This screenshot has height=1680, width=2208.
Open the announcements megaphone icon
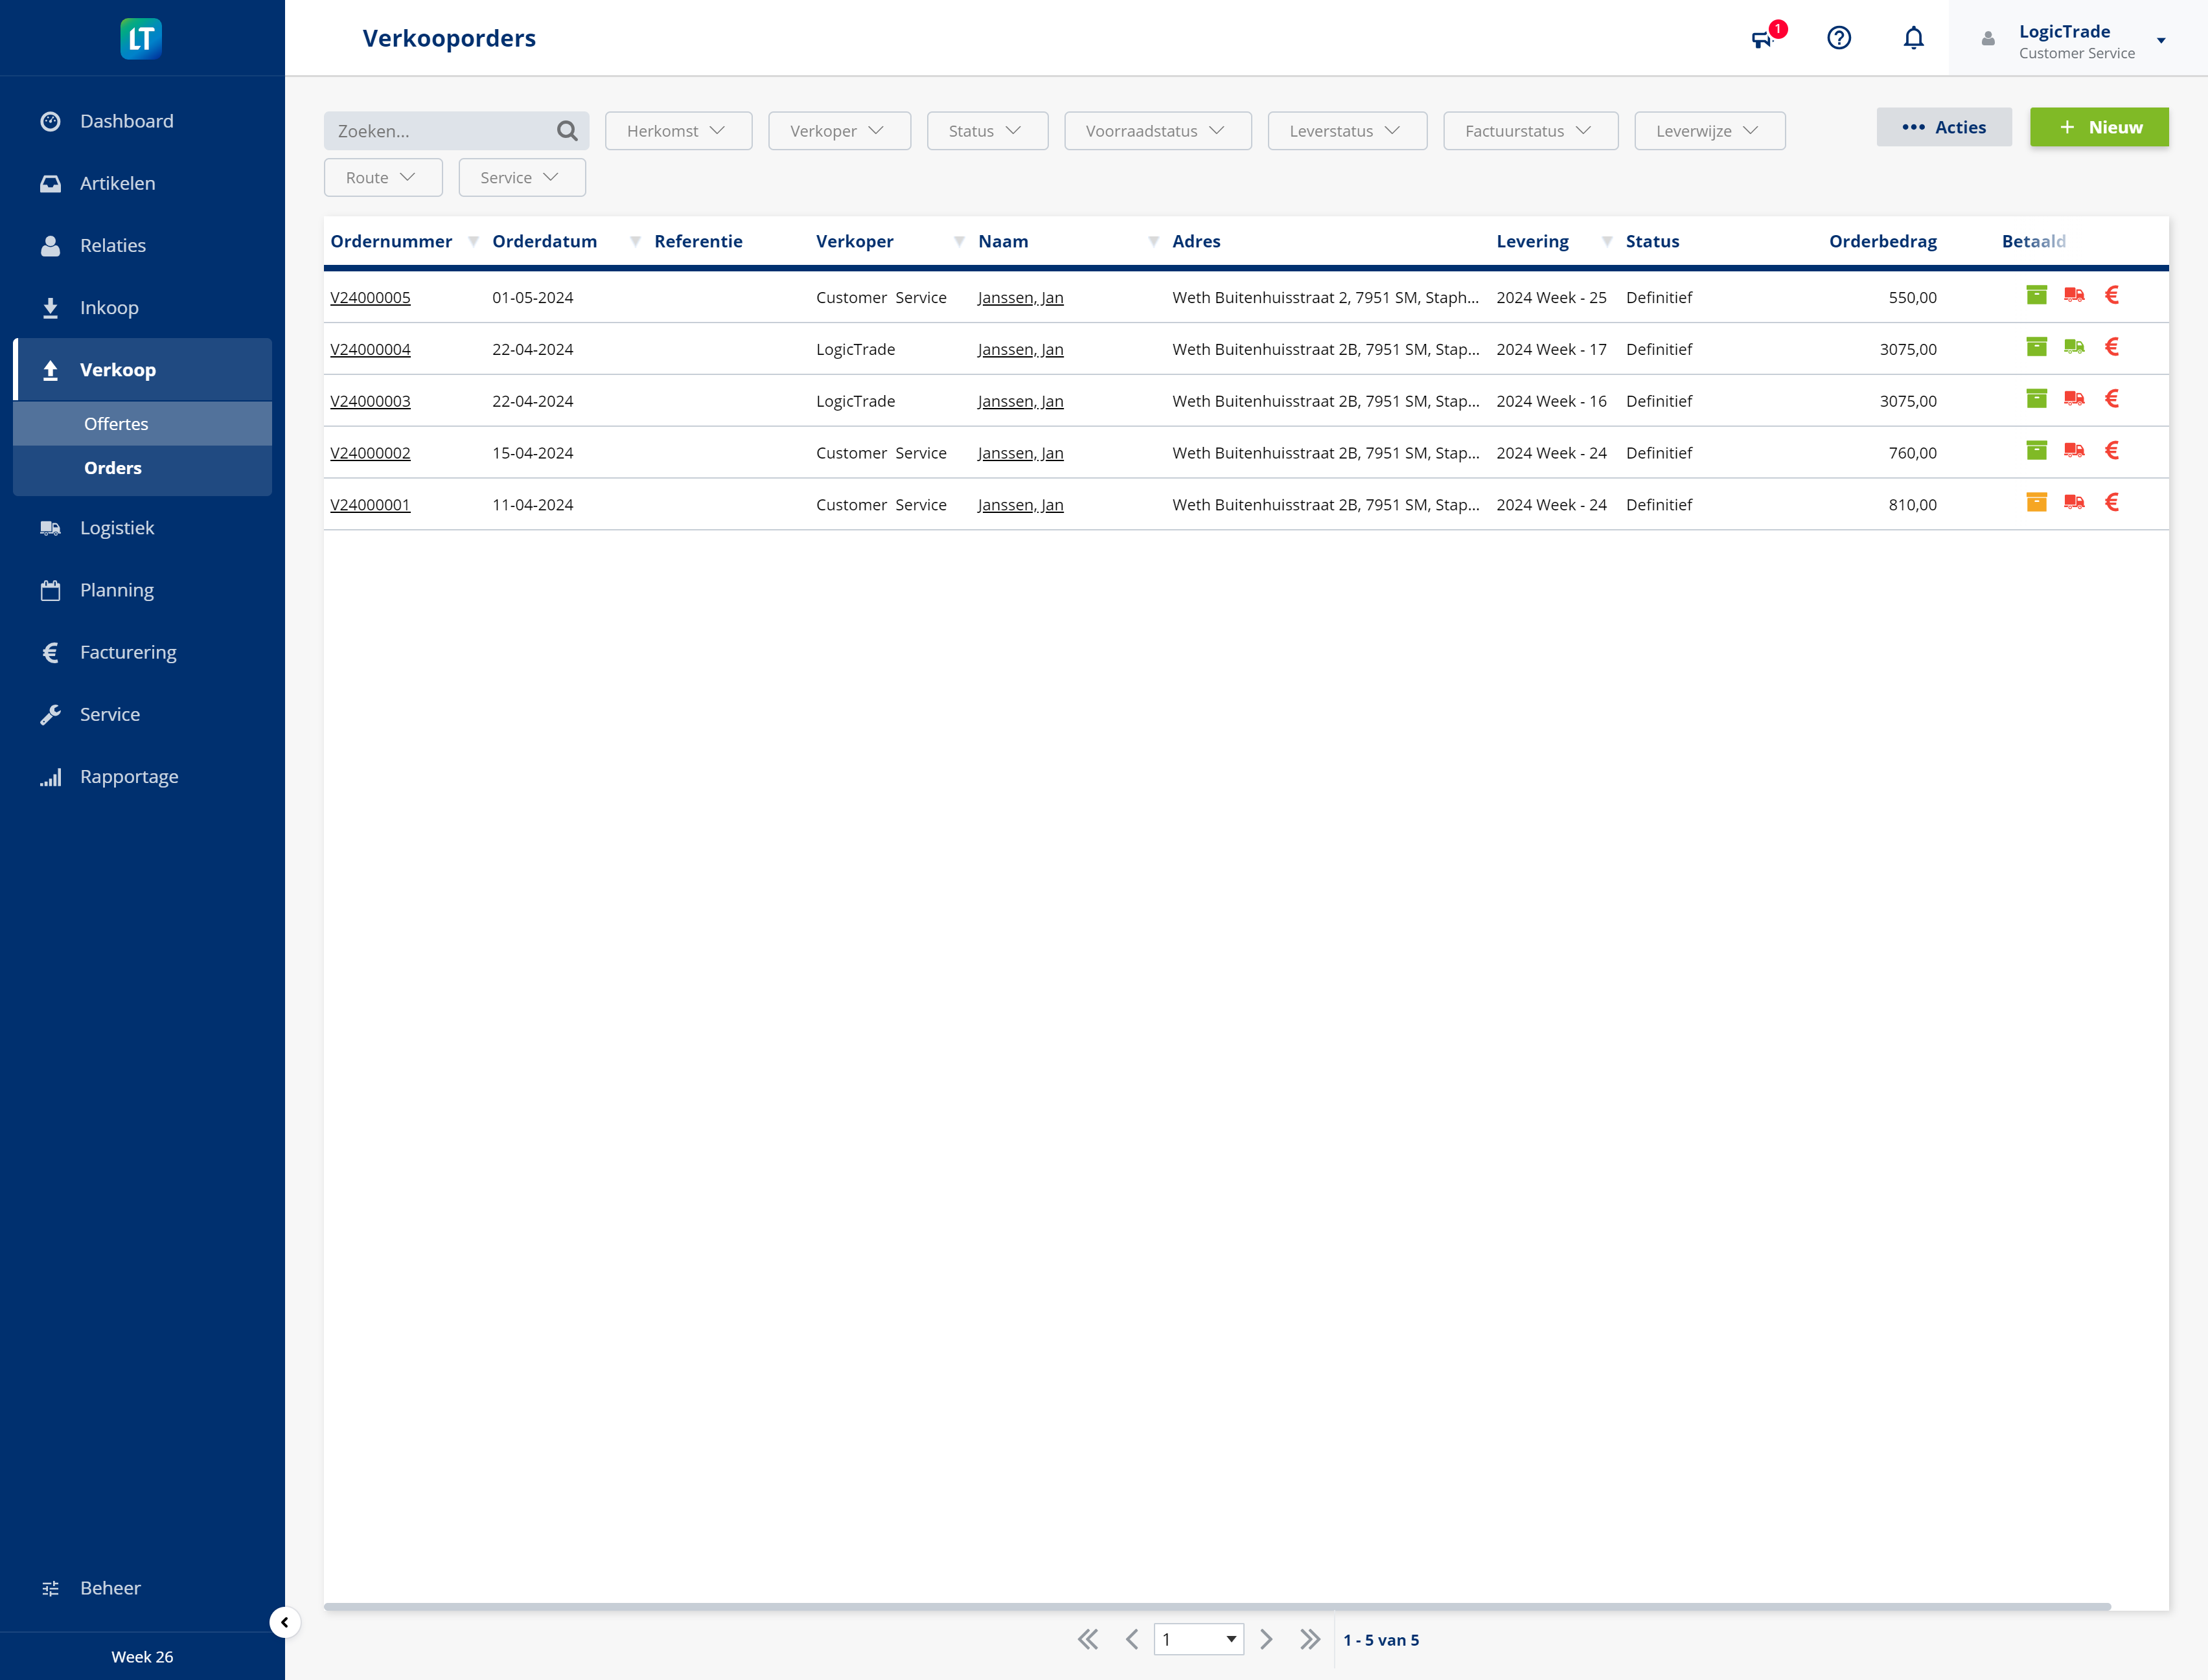[1762, 39]
